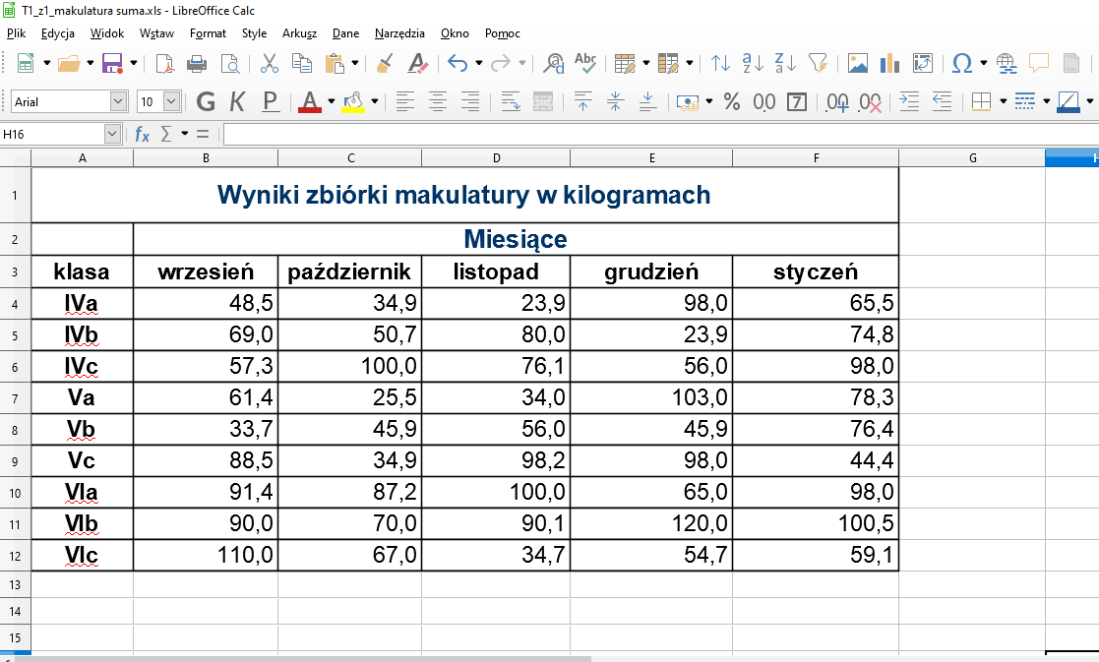Expand Open recent files dropdown arrow
Screen dimensions: 1099x662
(90, 64)
